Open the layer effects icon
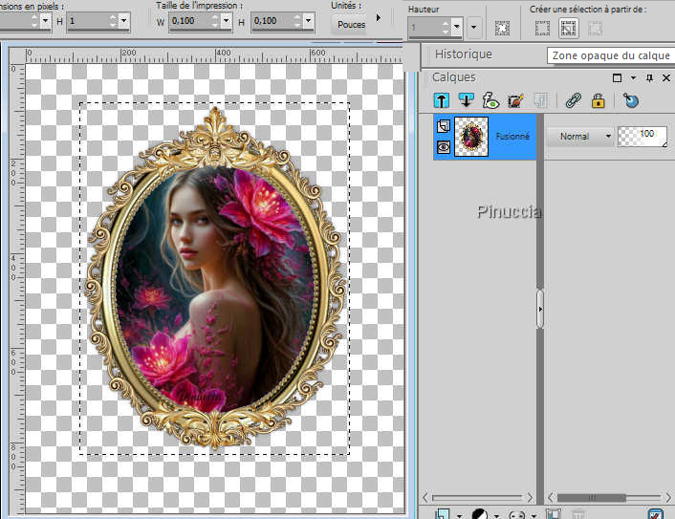 tap(491, 99)
